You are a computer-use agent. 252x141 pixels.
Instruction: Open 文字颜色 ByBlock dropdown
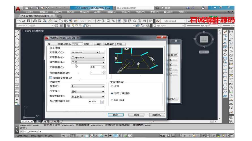click(88, 57)
